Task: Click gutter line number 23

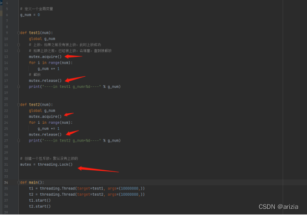Action: coord(6,117)
